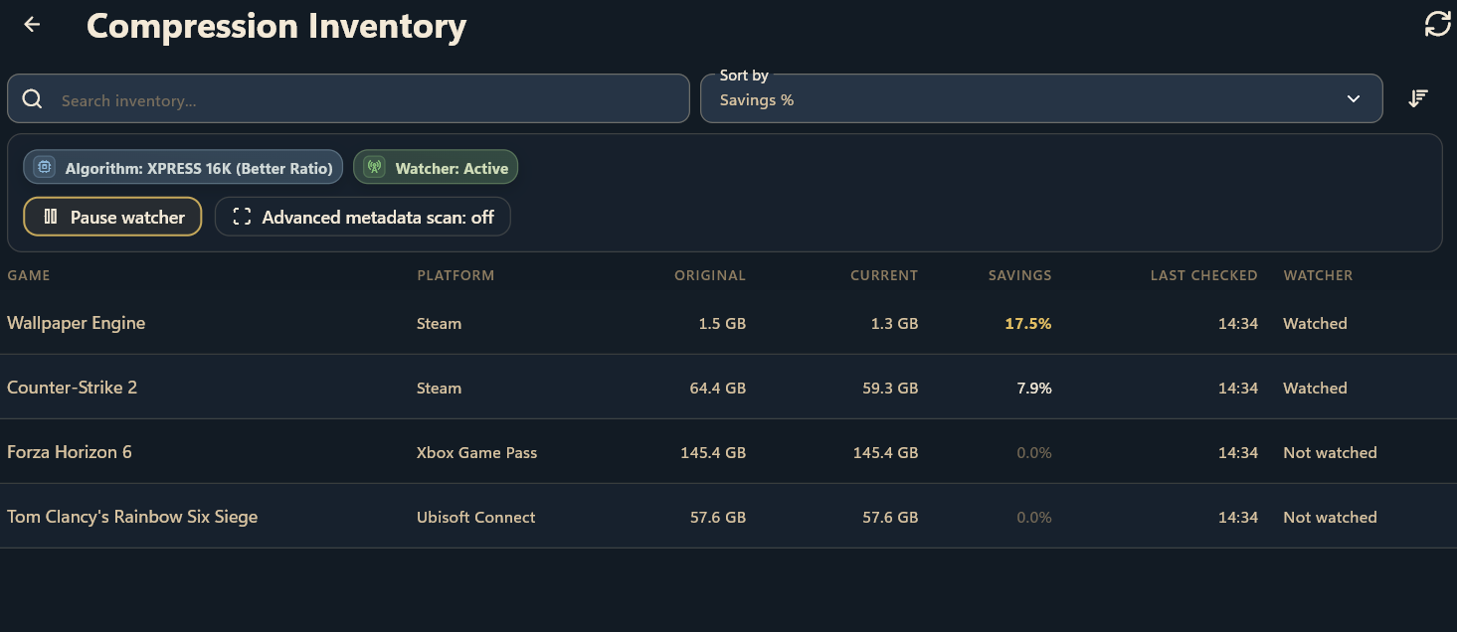The width and height of the screenshot is (1457, 632).
Task: Click Rainbow Six Siege original 57.6 GB
Action: coord(717,517)
